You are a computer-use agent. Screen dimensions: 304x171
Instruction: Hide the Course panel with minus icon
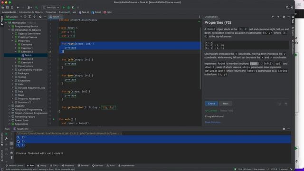tap(45, 17)
